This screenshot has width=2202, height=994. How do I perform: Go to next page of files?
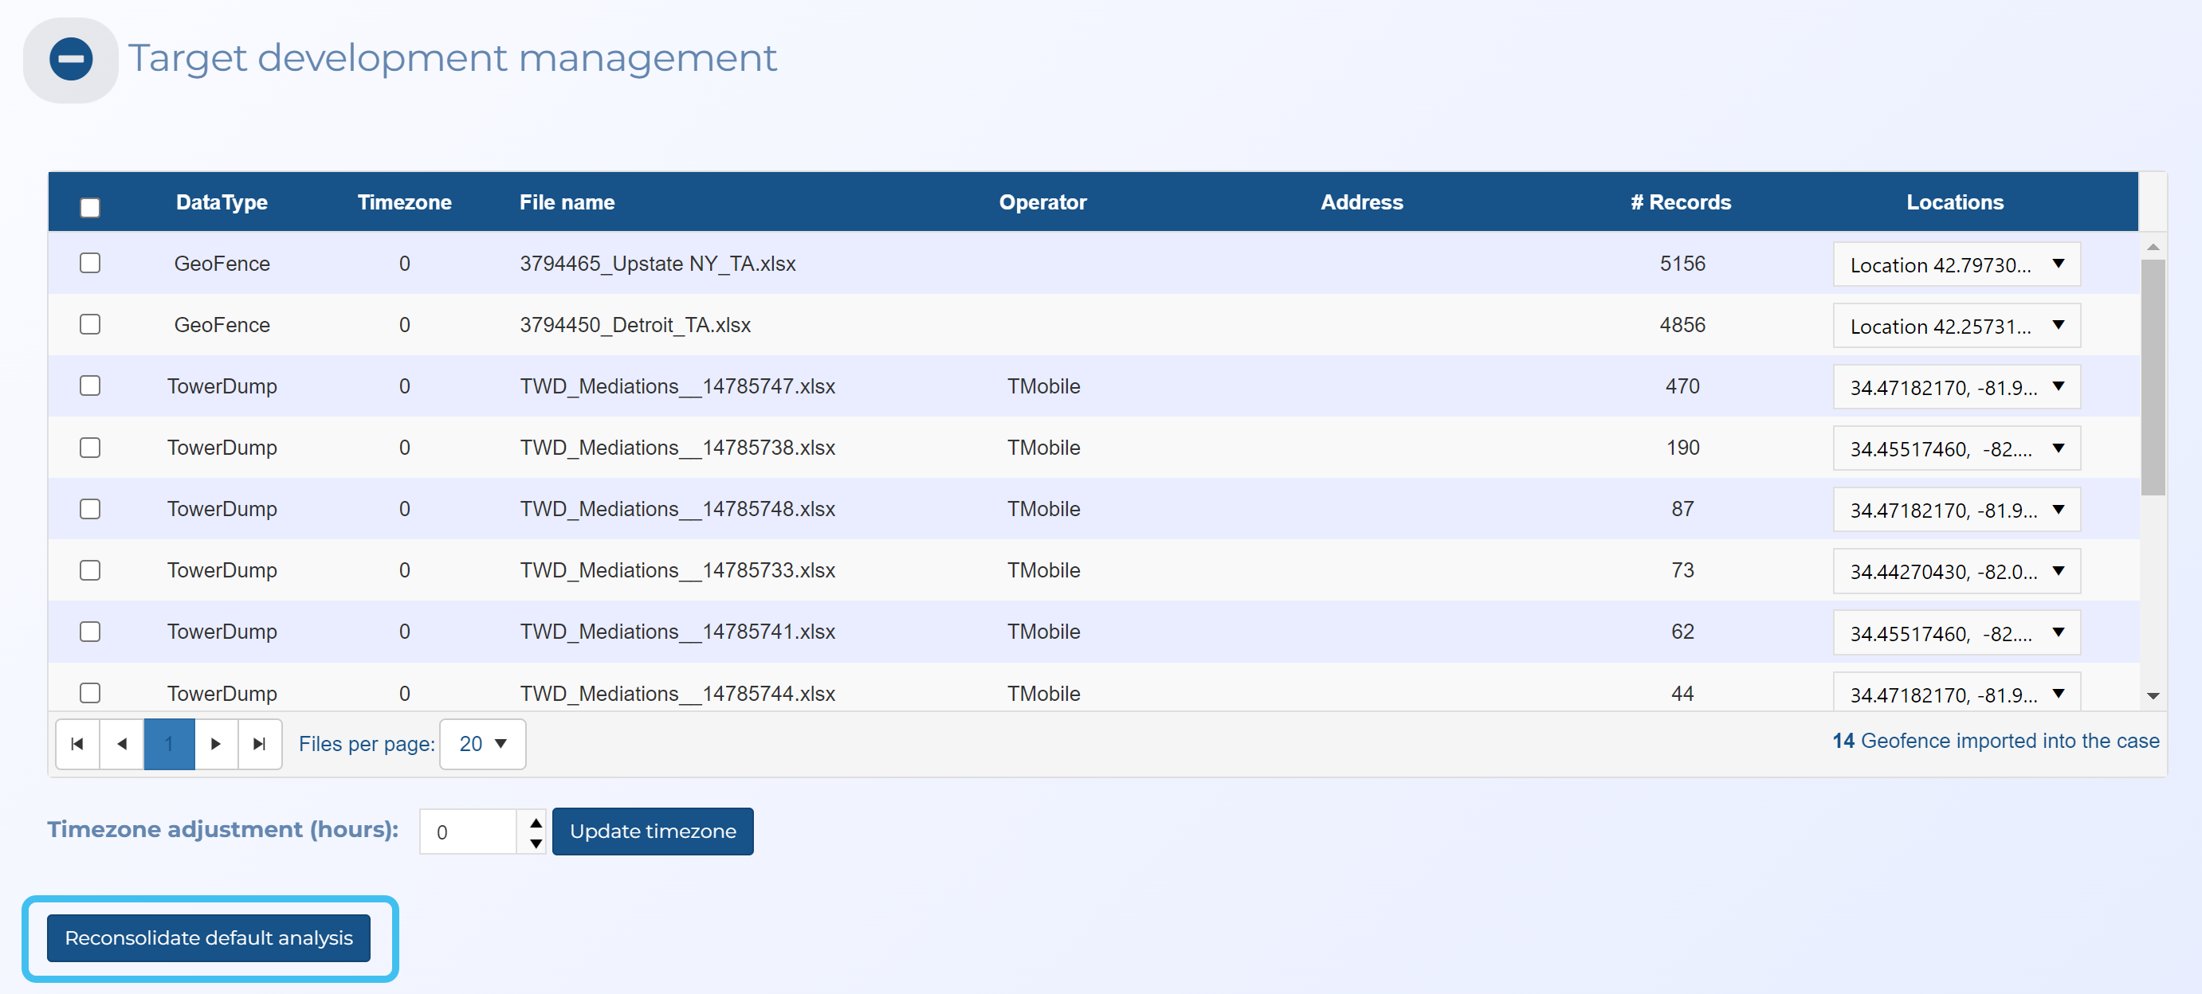(x=215, y=744)
